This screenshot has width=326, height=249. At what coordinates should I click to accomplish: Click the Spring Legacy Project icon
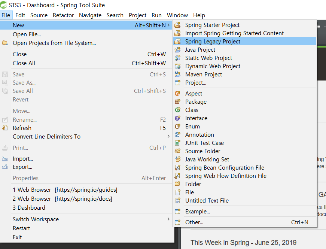[177, 42]
